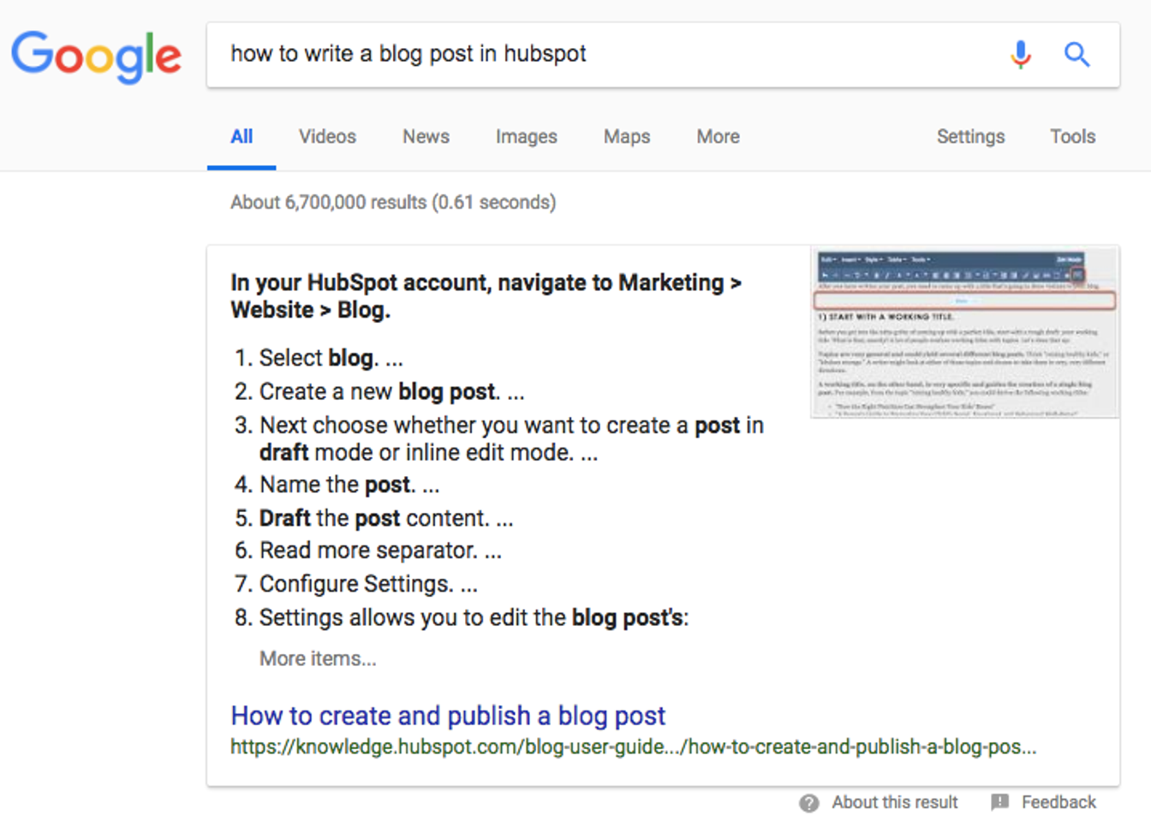Image resolution: width=1151 pixels, height=827 pixels.
Task: Click list item Name the post
Action: click(337, 485)
